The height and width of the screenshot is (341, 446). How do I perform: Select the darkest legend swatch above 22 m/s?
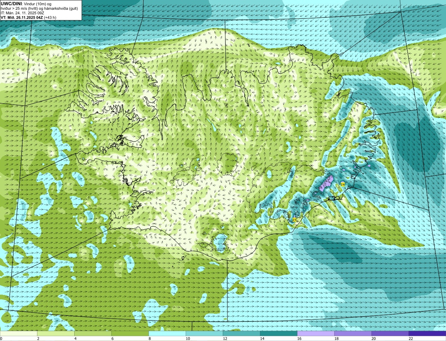[428, 333]
